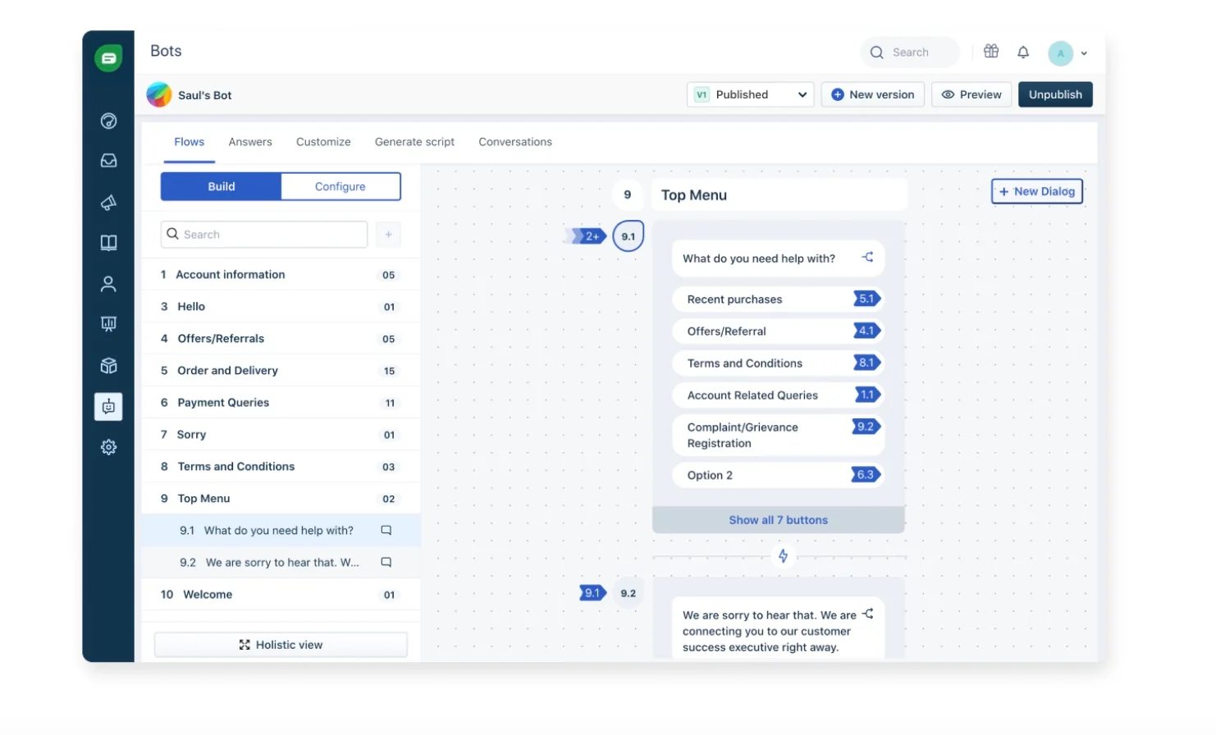Click the New Dialog button
This screenshot has height=735, width=1216.
click(x=1037, y=192)
